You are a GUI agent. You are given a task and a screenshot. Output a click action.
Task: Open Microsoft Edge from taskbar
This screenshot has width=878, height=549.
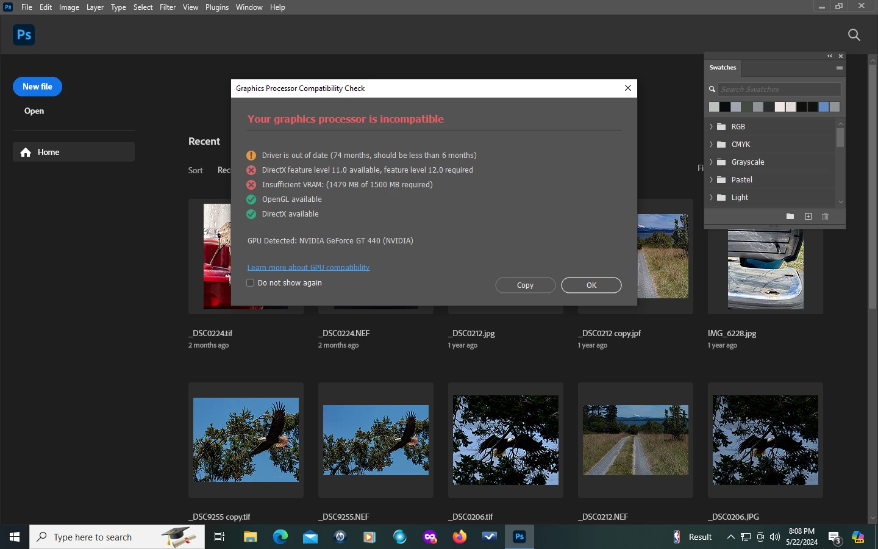tap(280, 537)
